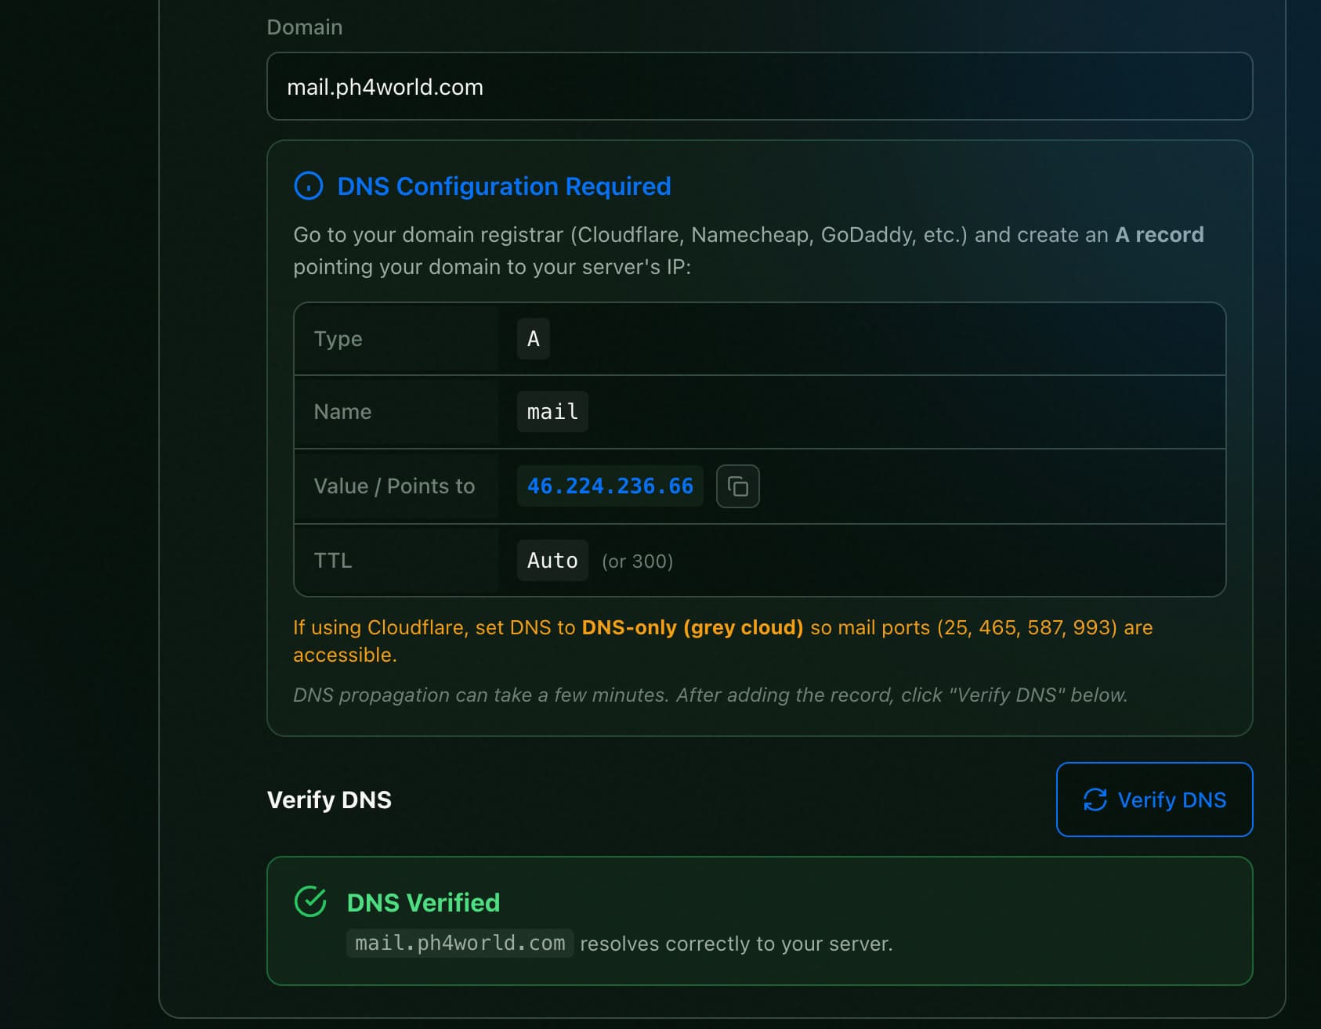This screenshot has width=1321, height=1029.
Task: Click the check-circle beside DNS Verified text
Action: point(311,901)
